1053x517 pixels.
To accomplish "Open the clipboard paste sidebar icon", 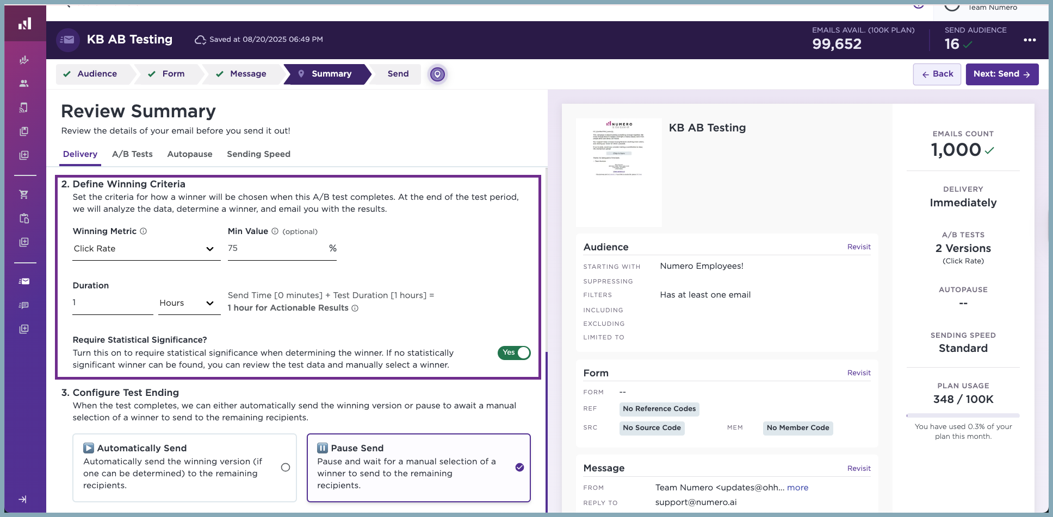I will click(x=24, y=218).
